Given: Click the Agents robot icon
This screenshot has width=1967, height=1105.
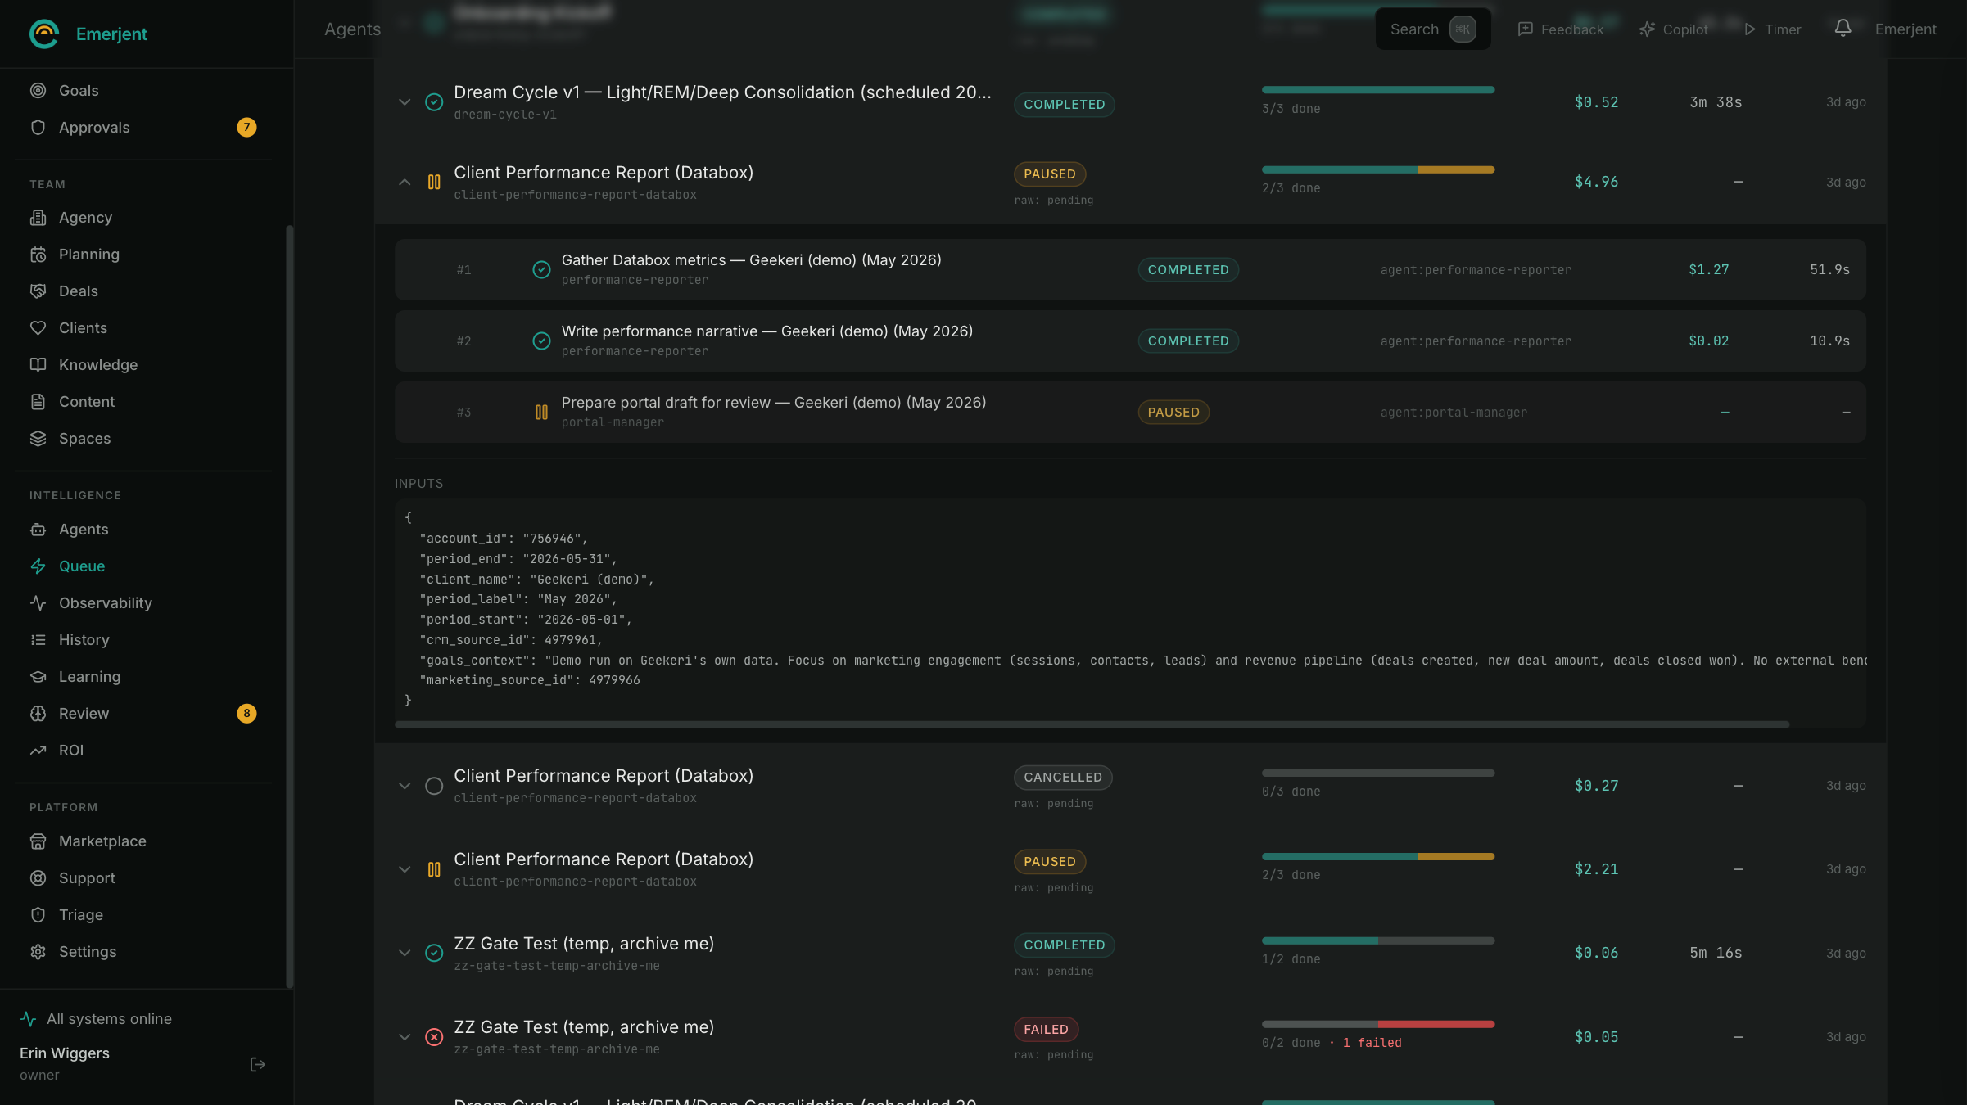Looking at the screenshot, I should (x=38, y=529).
